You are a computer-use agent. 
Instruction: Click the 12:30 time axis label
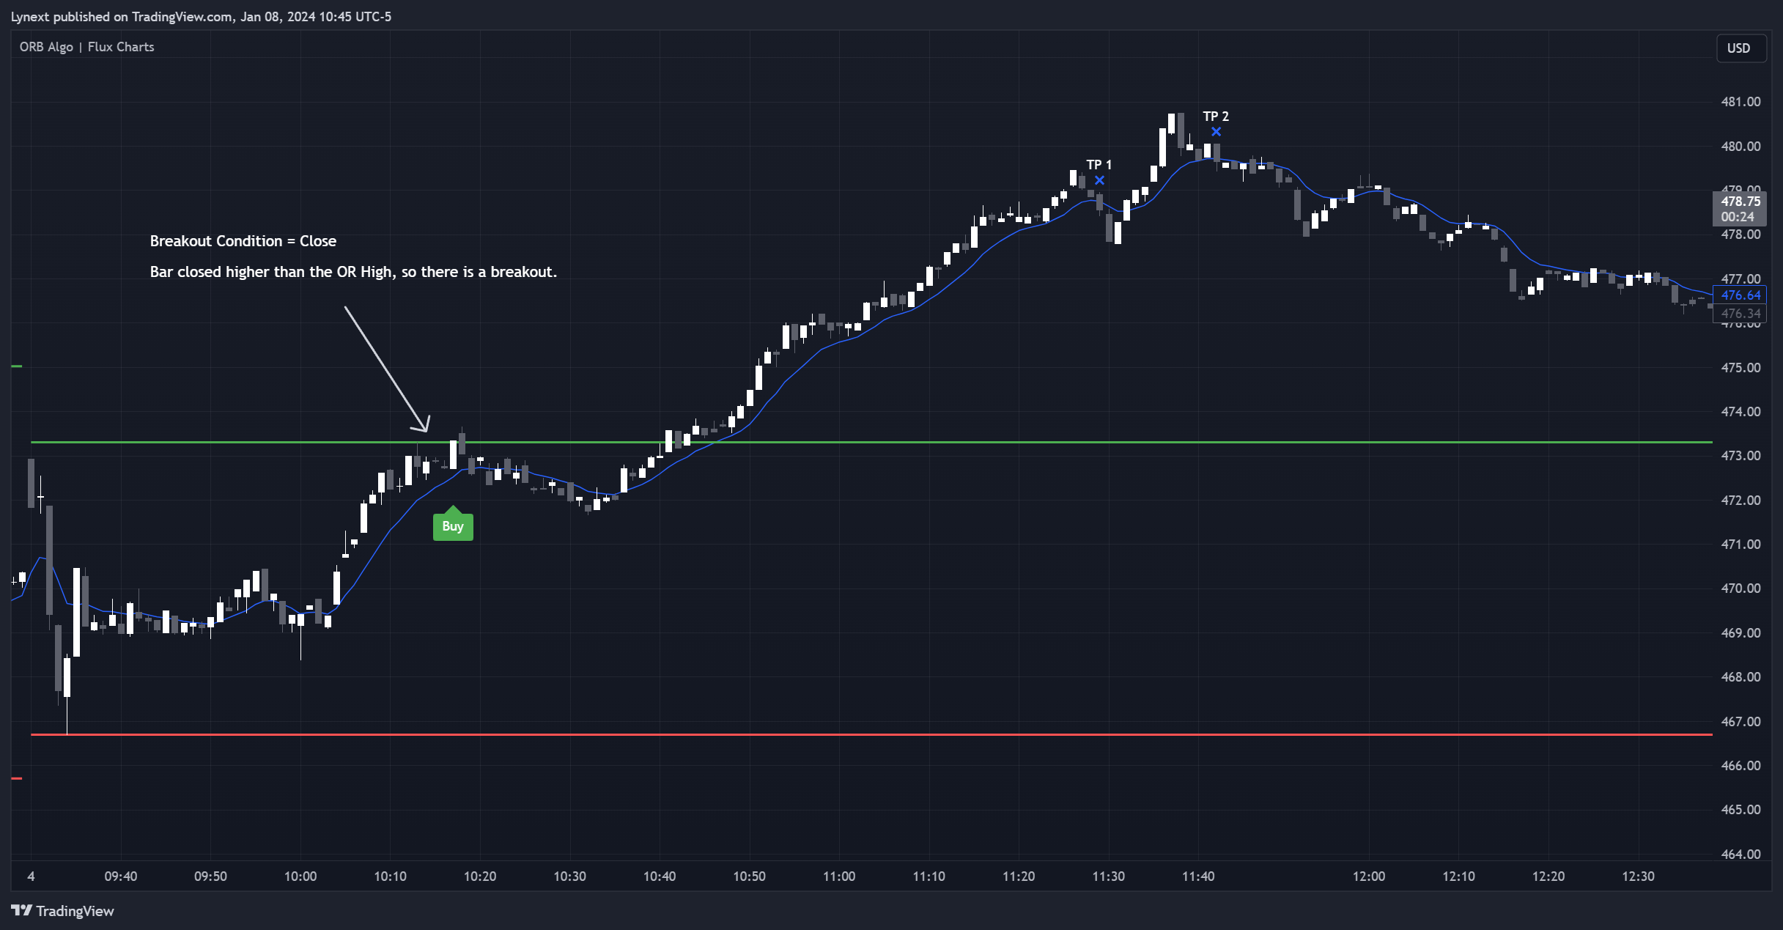pos(1639,877)
